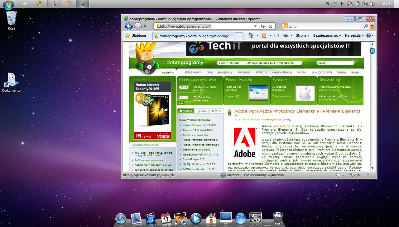
Task: Click the TeamViewer program thumbnail
Action: pyautogui.click(x=258, y=93)
